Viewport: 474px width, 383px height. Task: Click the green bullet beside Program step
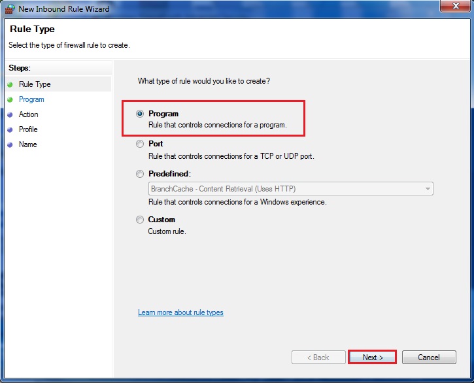pos(10,100)
